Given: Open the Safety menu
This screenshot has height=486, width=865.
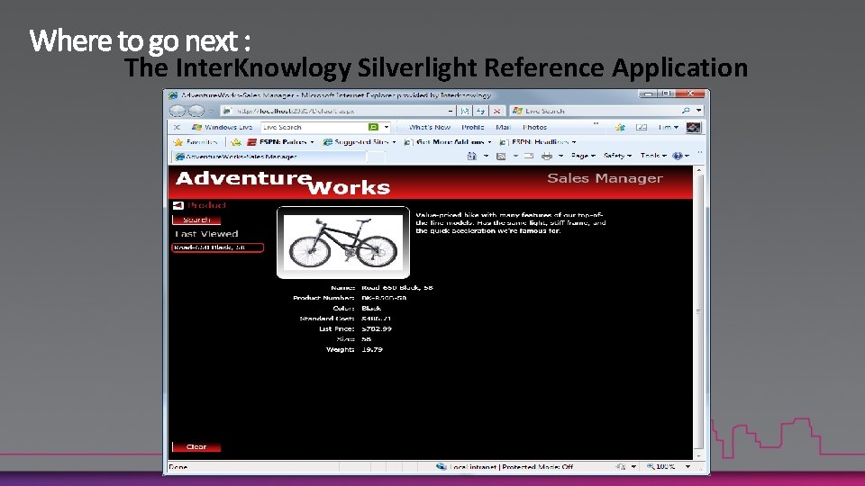Looking at the screenshot, I should pyautogui.click(x=617, y=156).
